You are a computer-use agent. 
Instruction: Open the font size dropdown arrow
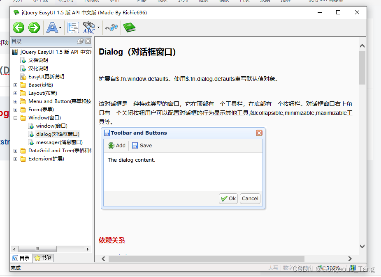click(x=60, y=27)
